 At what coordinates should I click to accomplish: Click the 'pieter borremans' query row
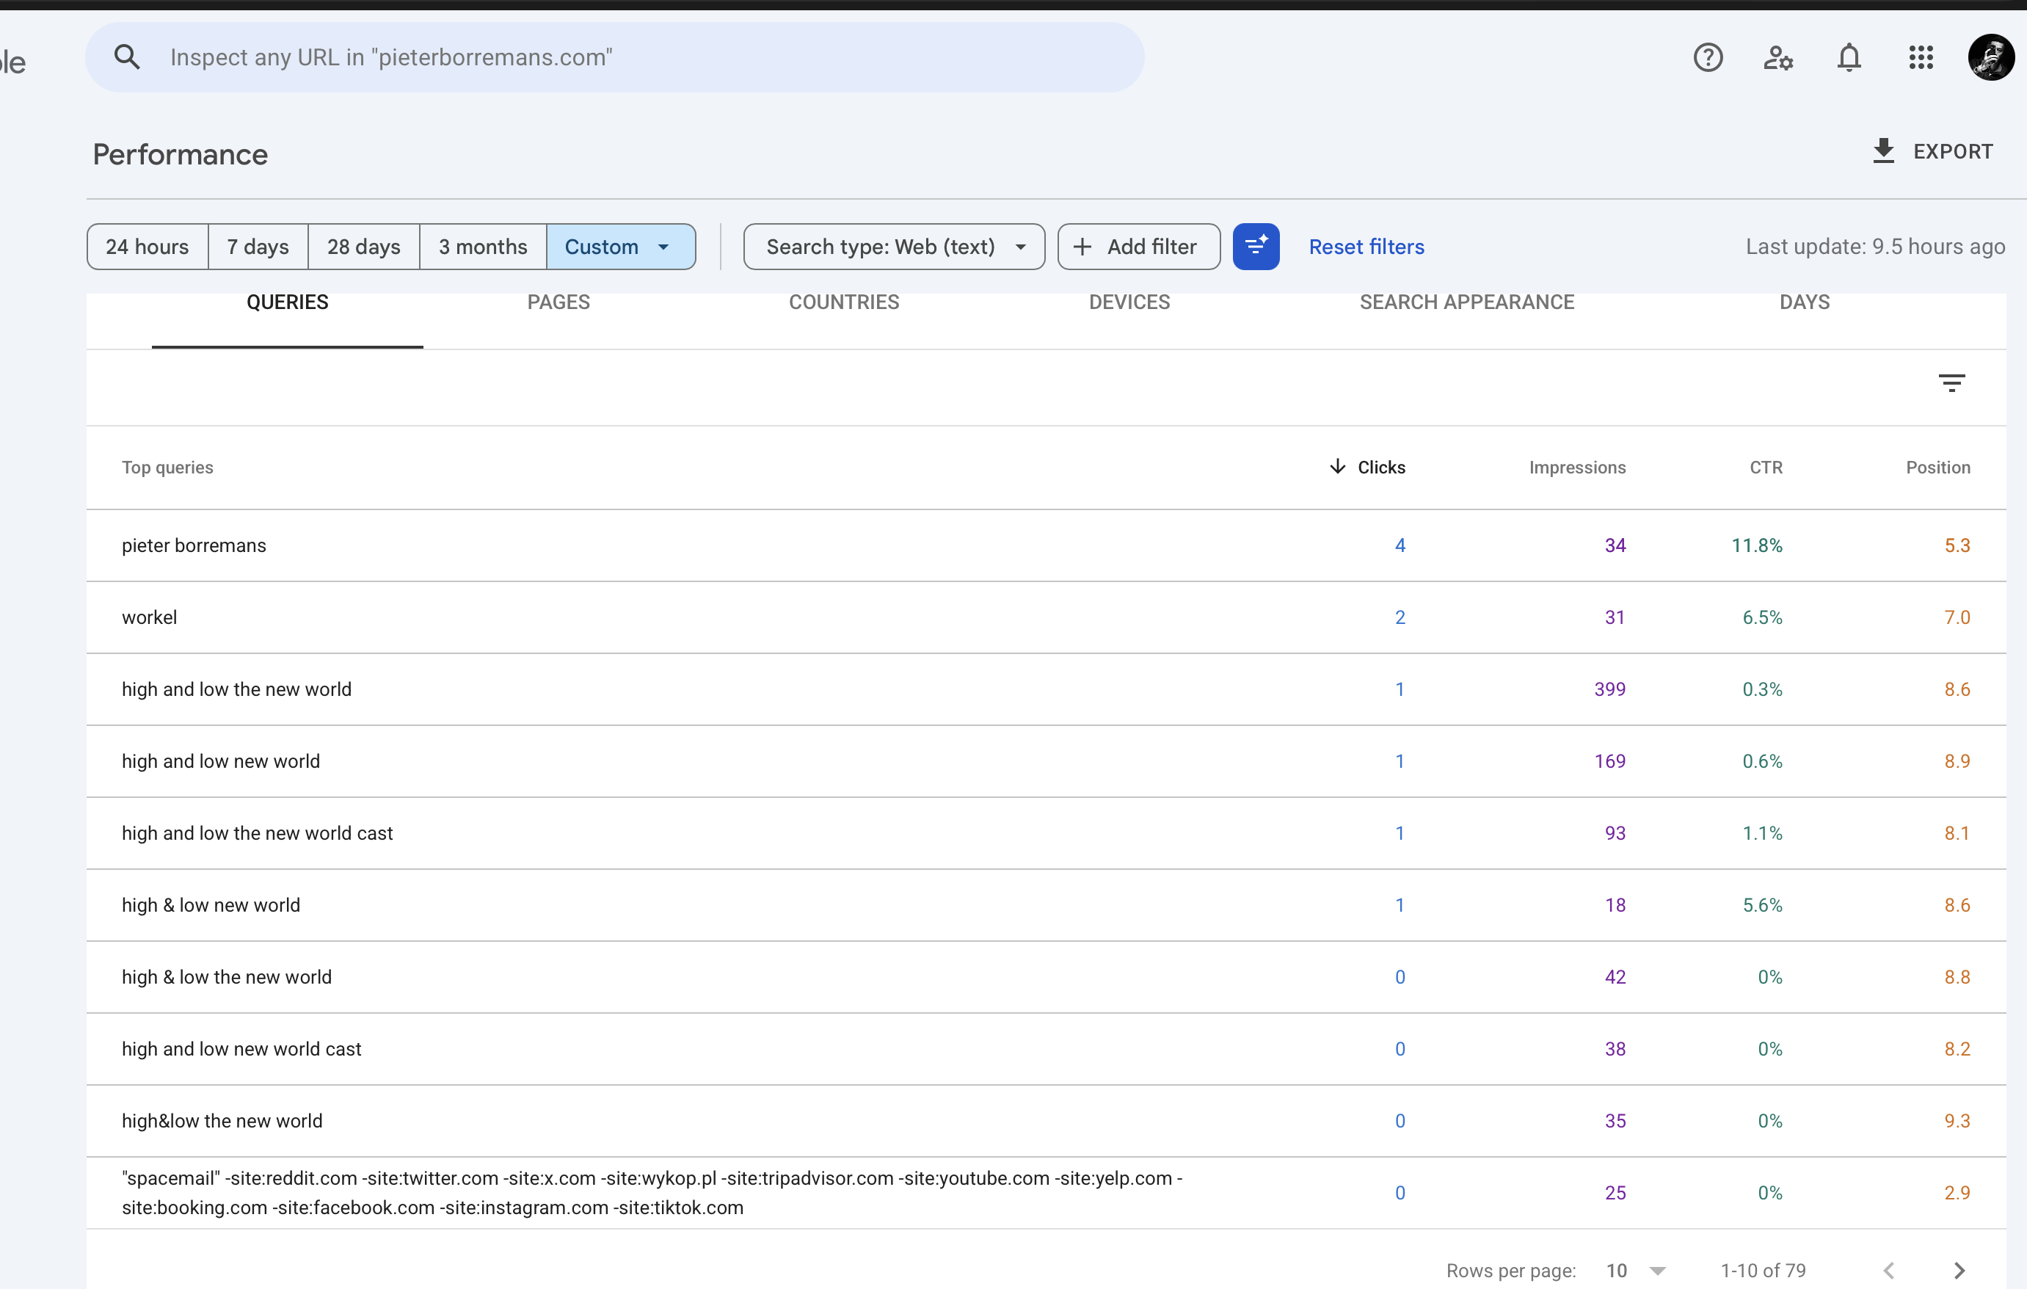1047,545
